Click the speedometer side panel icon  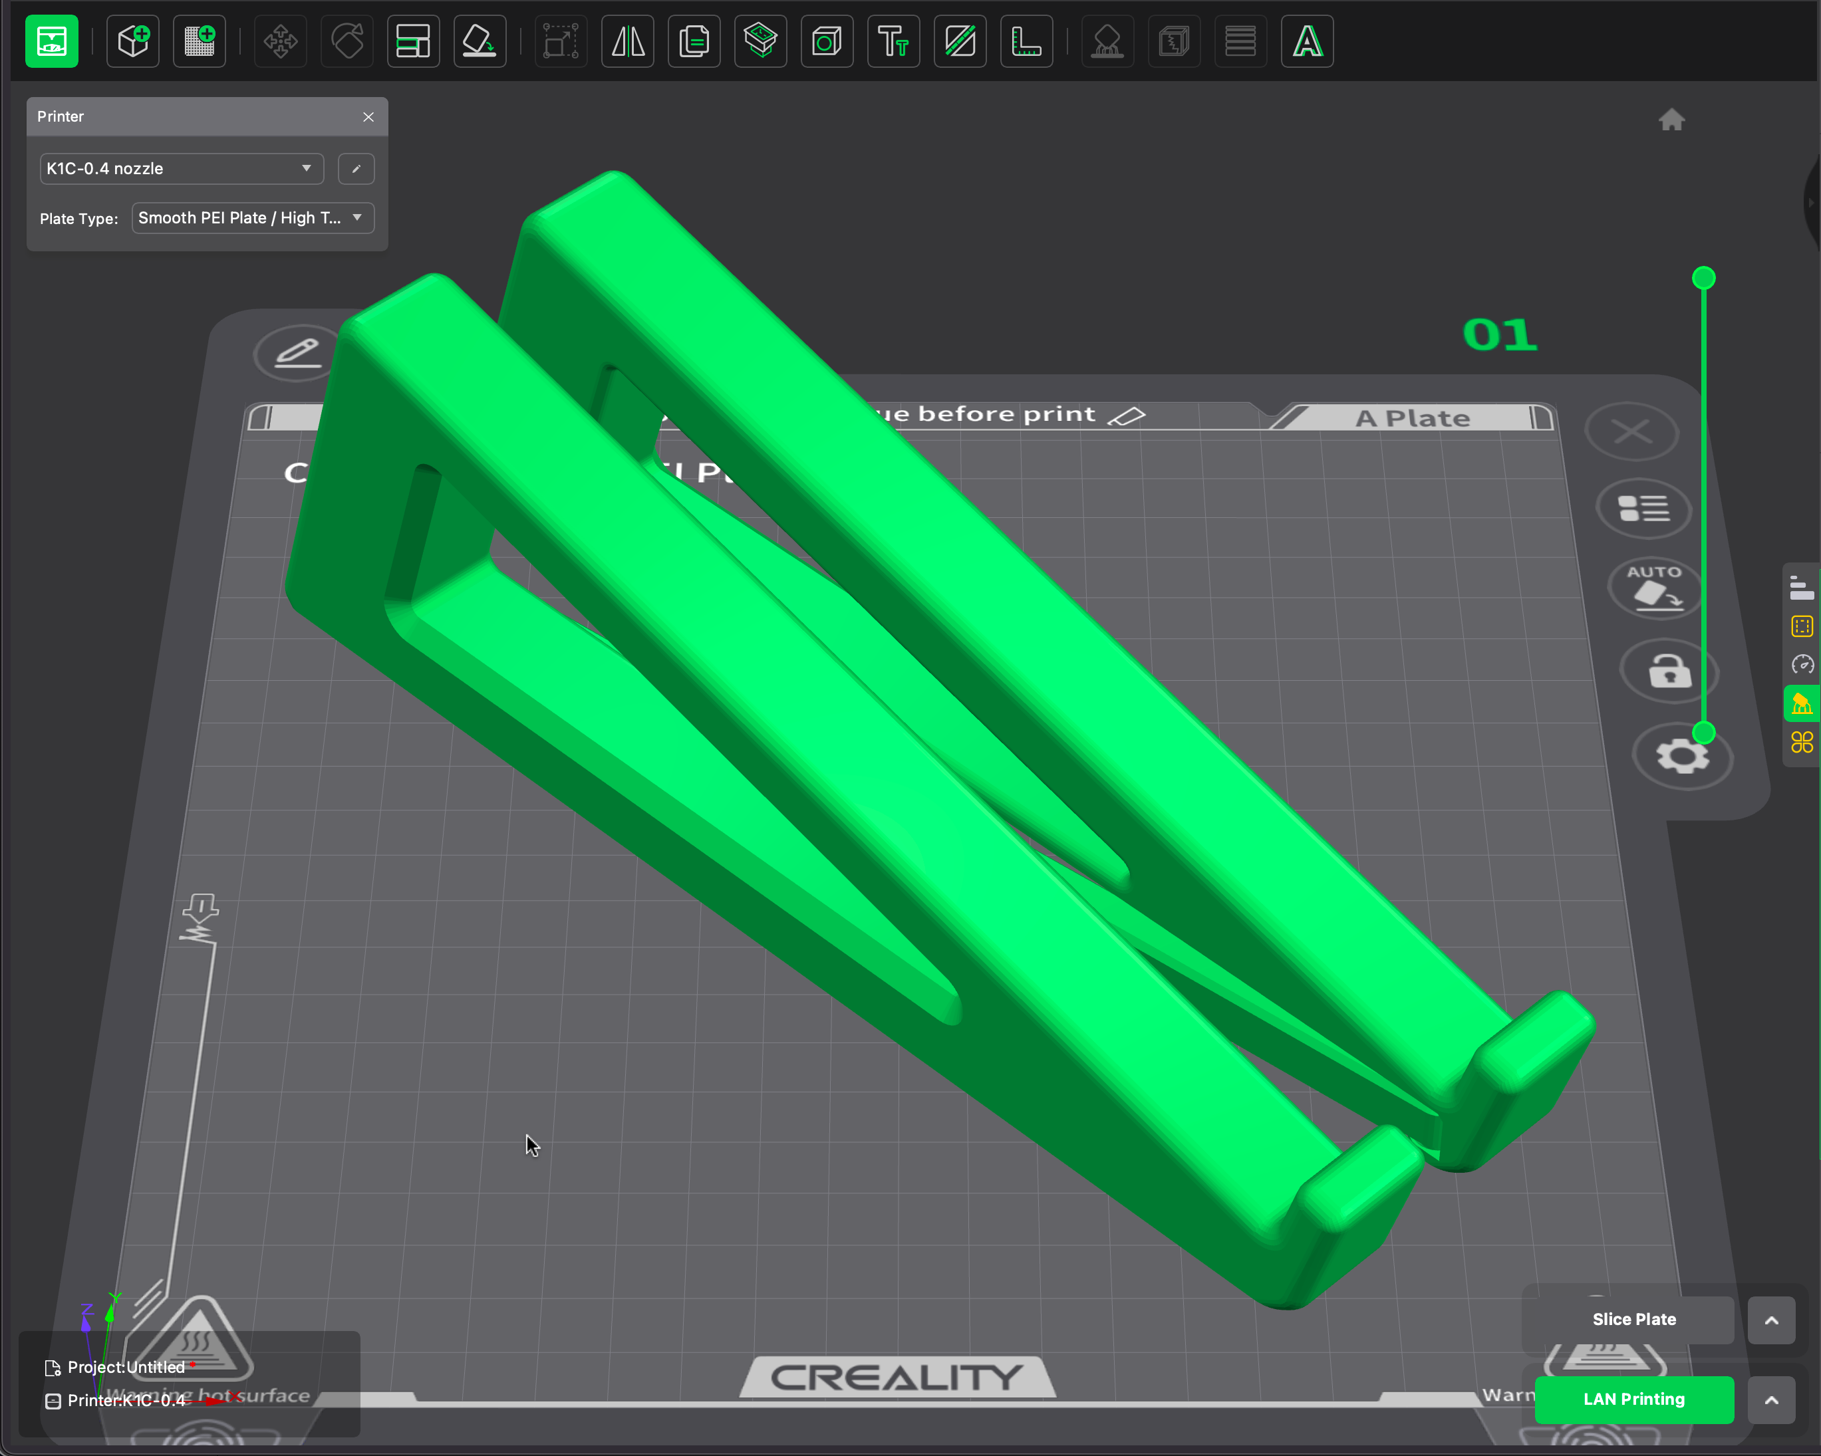tap(1802, 665)
